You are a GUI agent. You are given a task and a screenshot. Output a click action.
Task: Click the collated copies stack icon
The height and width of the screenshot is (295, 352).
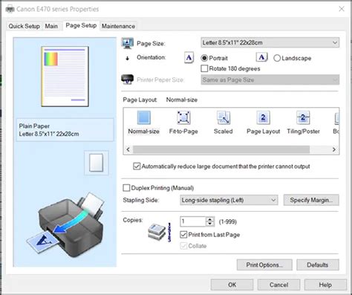[x=157, y=232]
